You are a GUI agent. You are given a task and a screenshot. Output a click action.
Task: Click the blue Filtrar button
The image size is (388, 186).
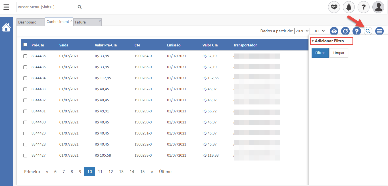(320, 53)
